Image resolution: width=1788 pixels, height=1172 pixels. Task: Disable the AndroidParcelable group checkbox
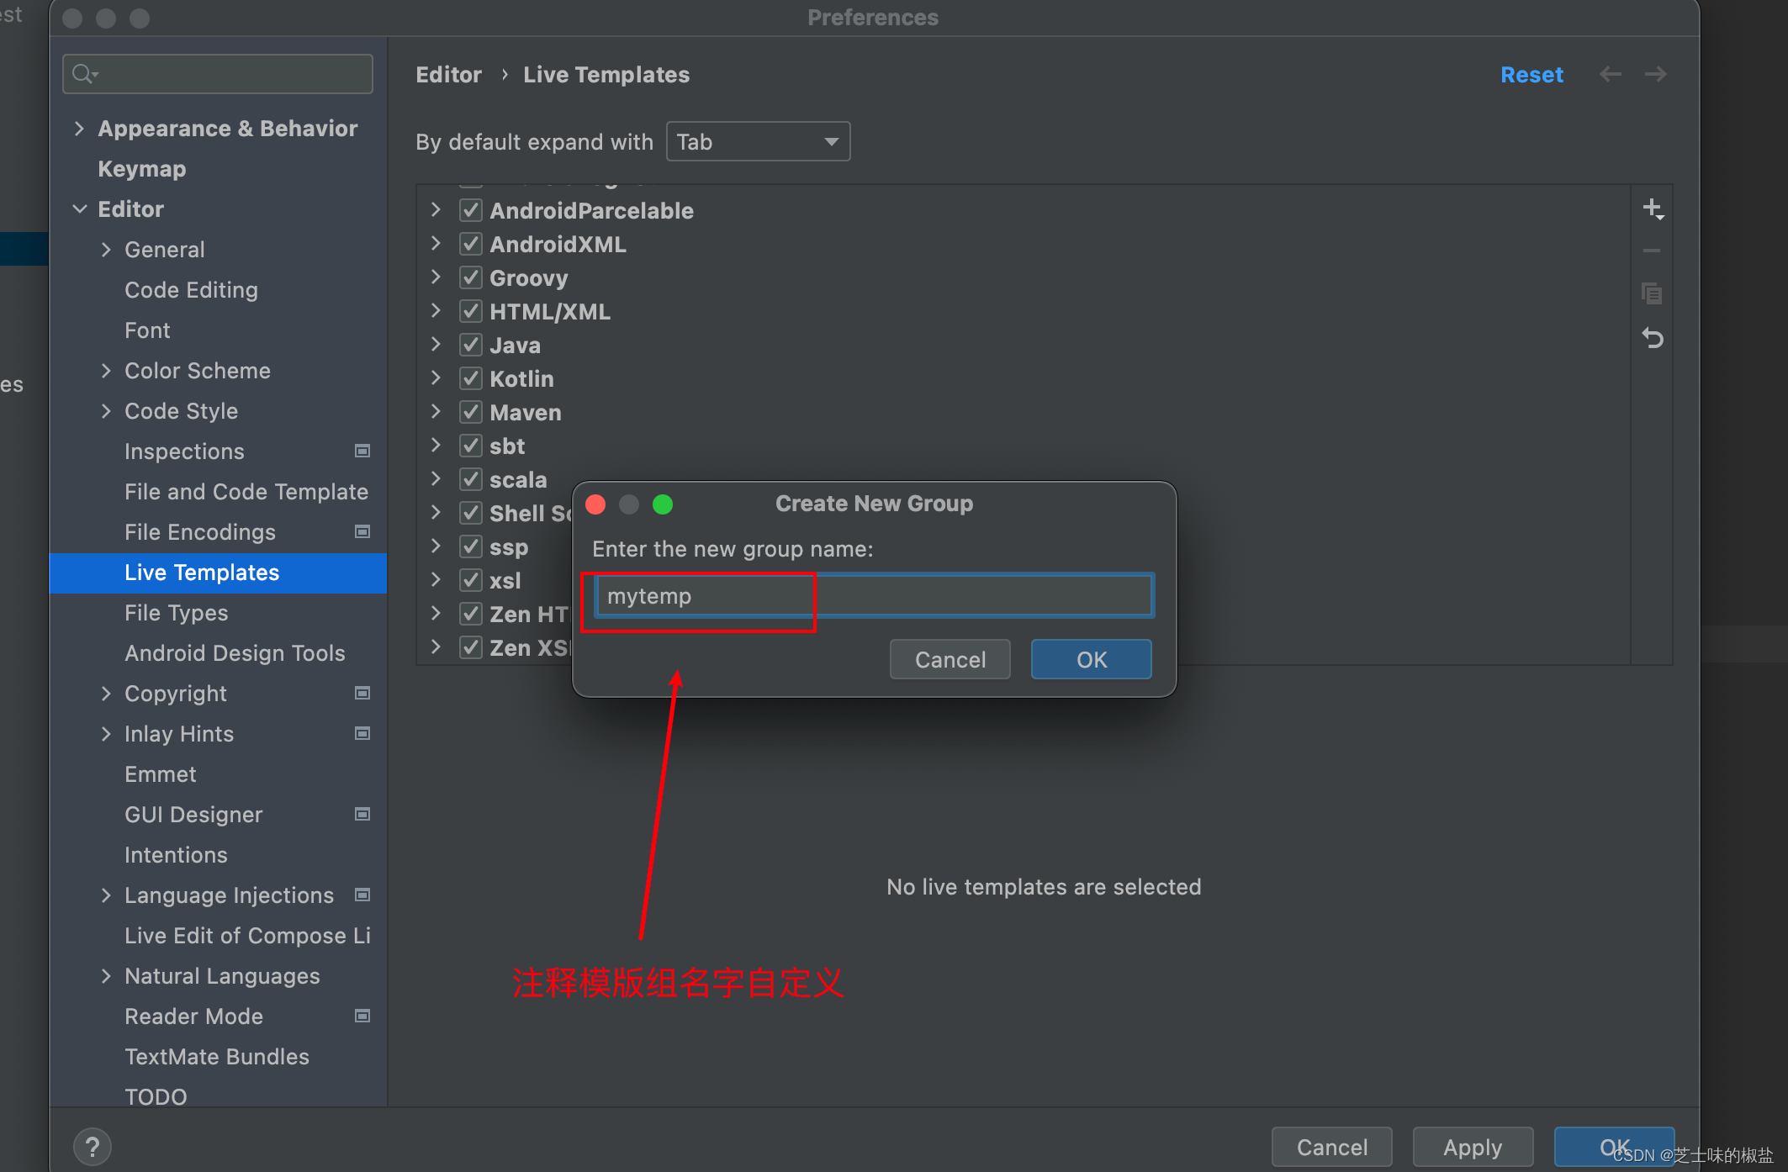pos(470,210)
